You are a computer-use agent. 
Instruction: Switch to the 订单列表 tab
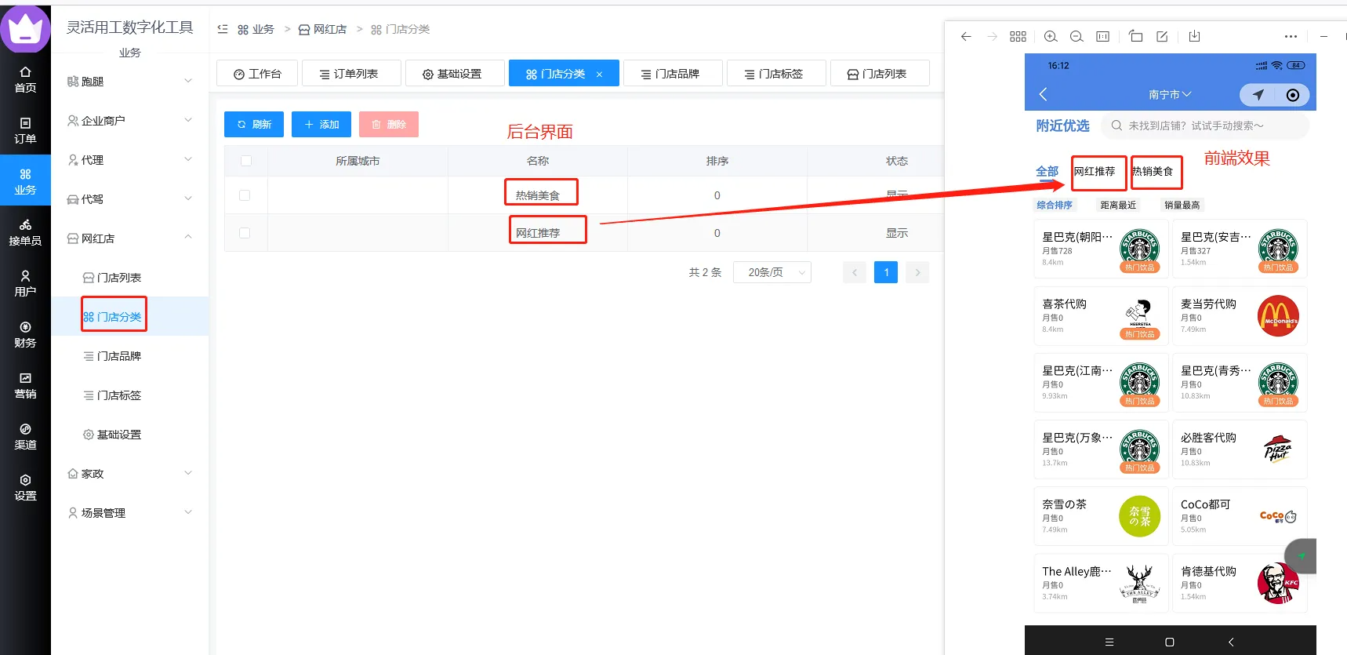point(350,74)
